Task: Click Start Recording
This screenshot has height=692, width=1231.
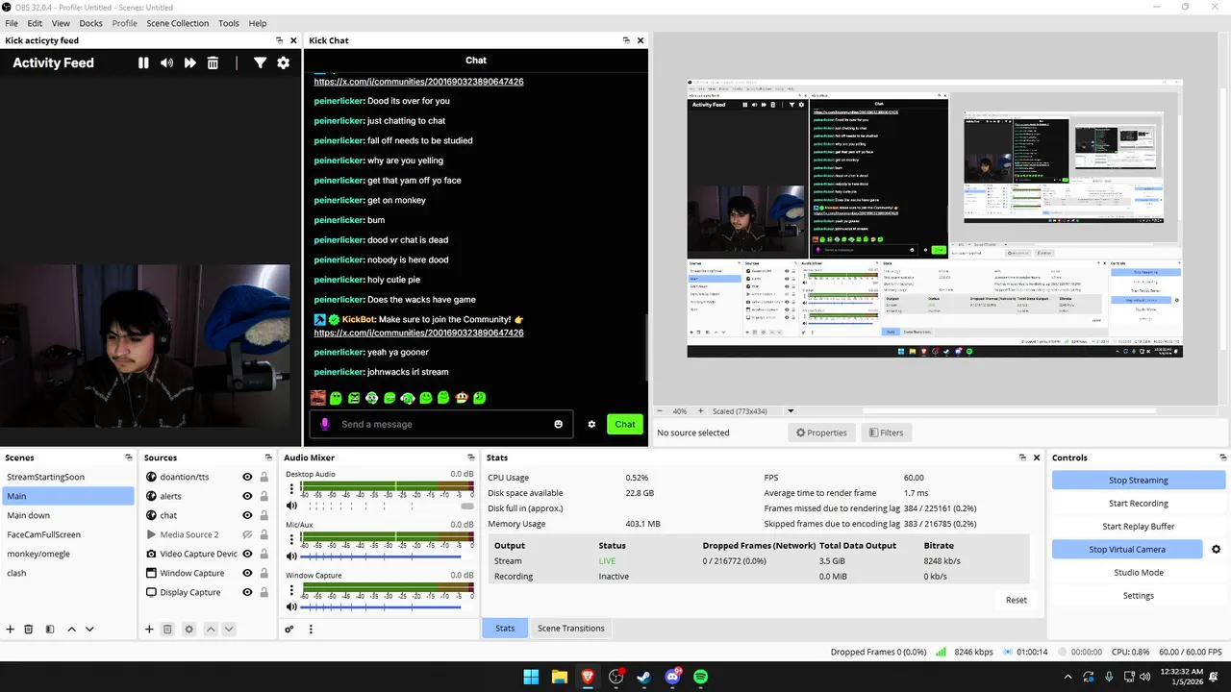Action: 1138,504
